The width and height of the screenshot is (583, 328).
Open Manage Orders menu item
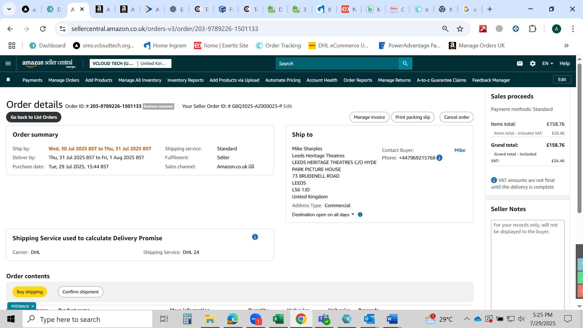(x=64, y=80)
